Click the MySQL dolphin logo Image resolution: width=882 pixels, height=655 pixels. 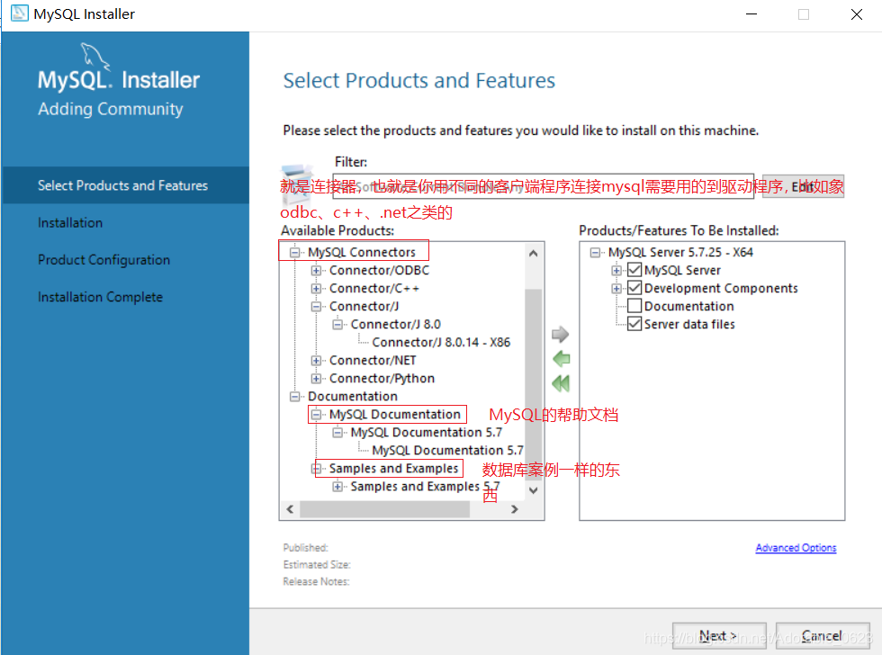point(94,56)
